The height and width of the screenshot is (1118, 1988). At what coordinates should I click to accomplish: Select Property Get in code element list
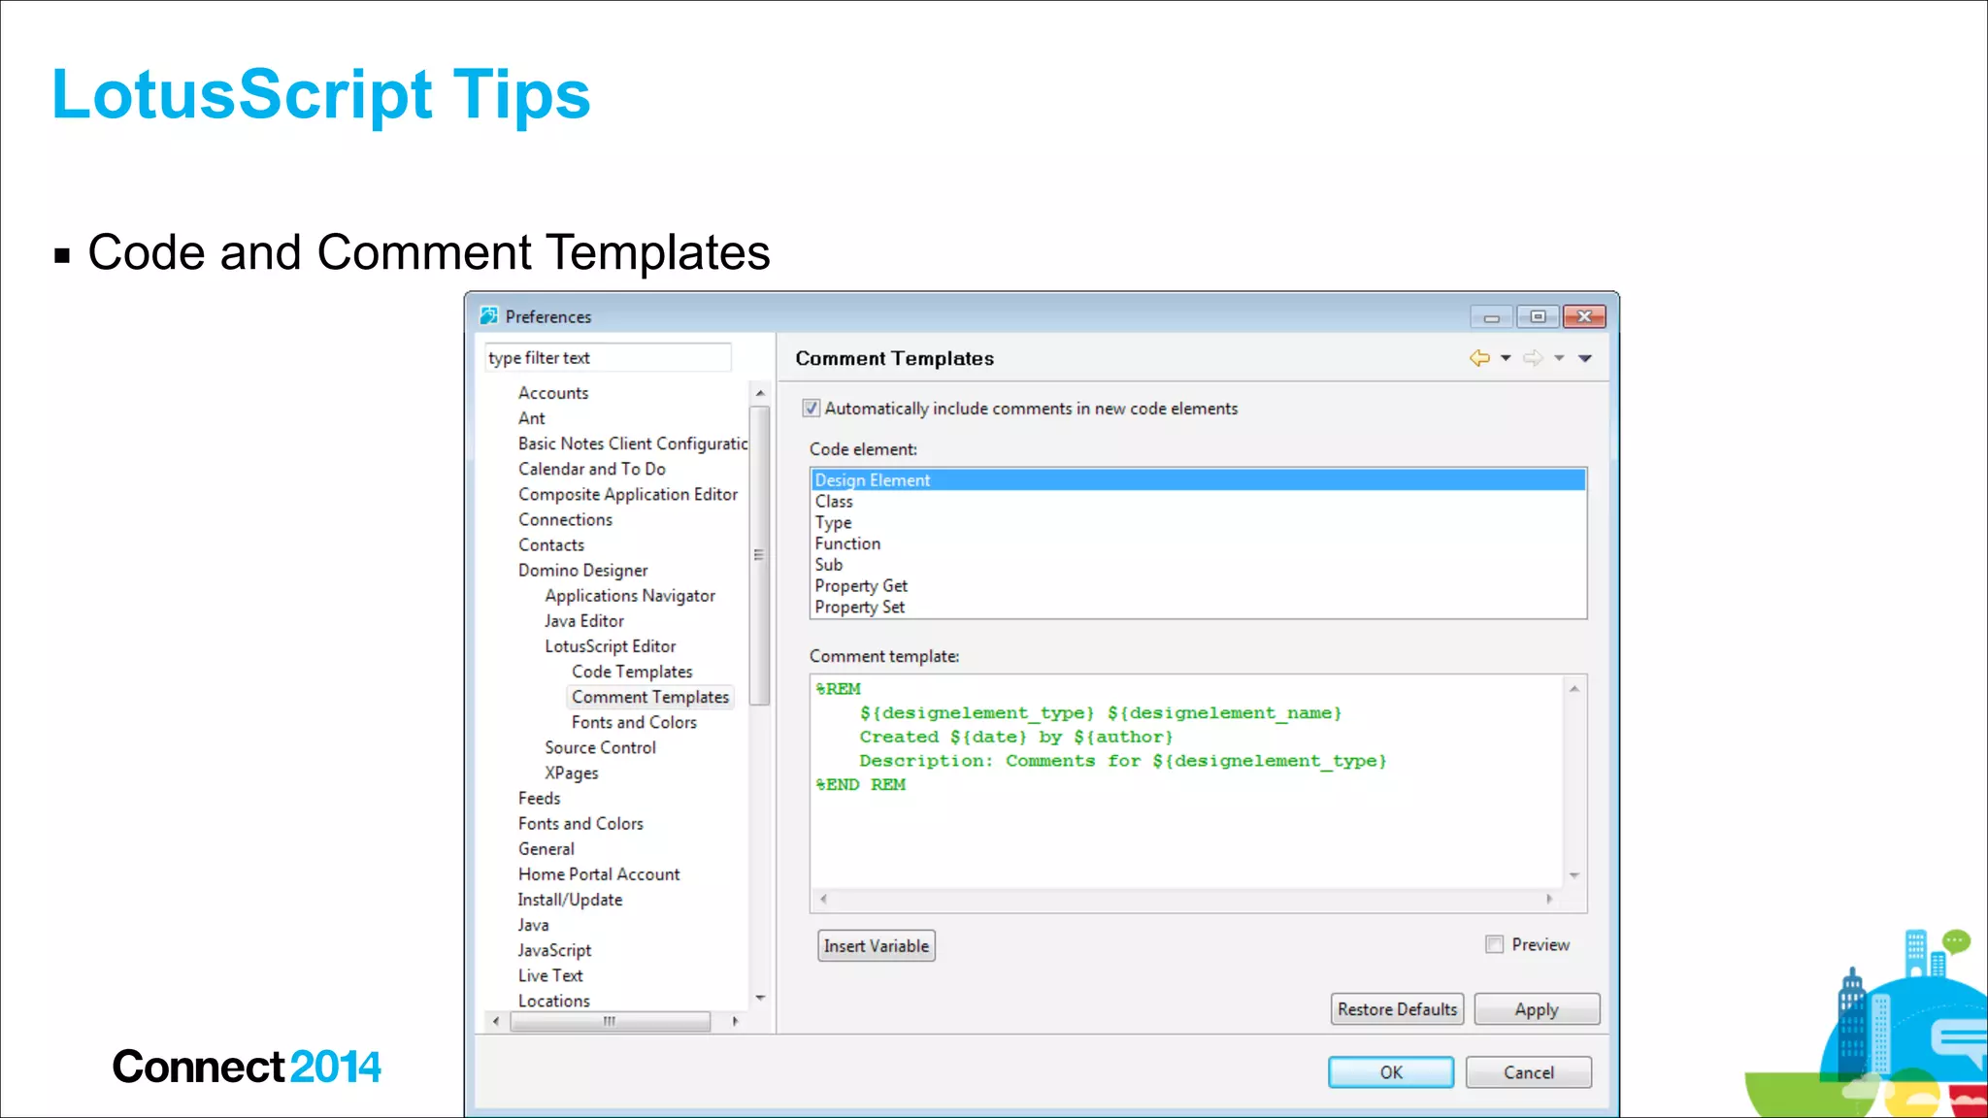(x=1198, y=586)
